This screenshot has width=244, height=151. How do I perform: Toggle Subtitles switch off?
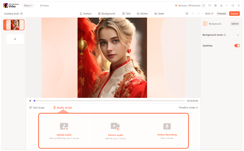tap(237, 46)
